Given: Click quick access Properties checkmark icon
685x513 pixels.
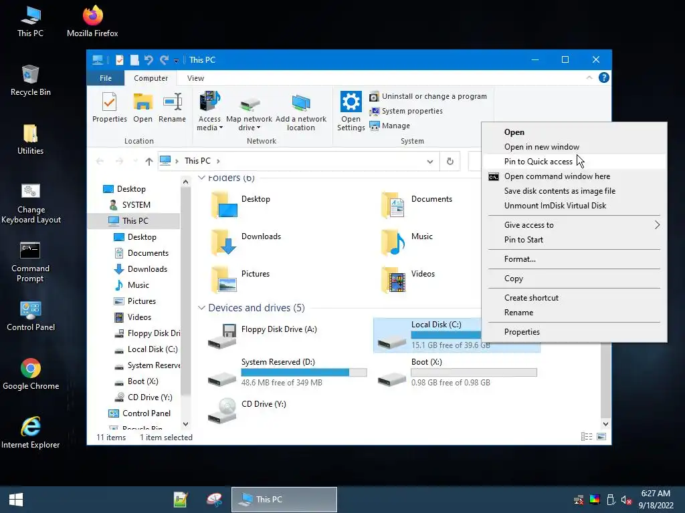Looking at the screenshot, I should pos(119,59).
